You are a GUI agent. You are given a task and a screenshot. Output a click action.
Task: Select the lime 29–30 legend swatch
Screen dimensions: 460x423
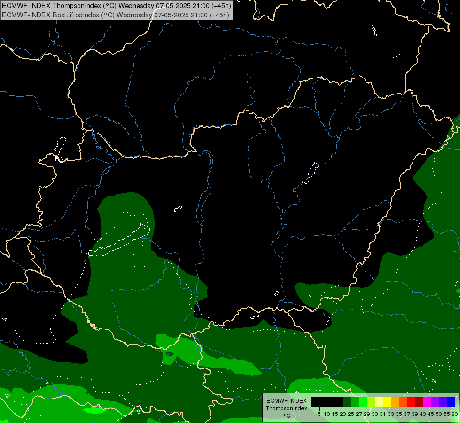click(371, 402)
